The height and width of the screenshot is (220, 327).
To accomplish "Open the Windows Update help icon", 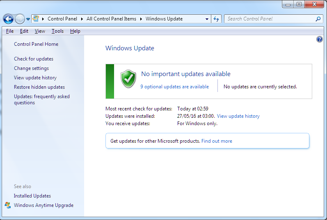I will [x=320, y=39].
